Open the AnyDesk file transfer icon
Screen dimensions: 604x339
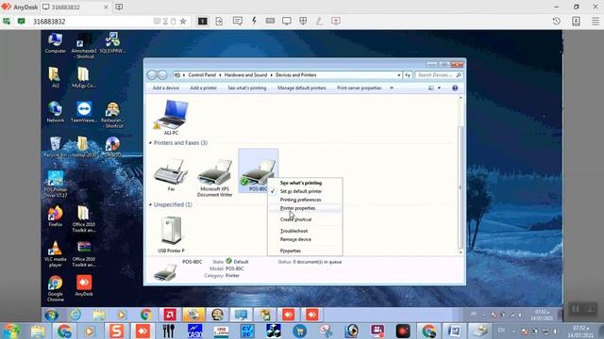click(x=219, y=21)
